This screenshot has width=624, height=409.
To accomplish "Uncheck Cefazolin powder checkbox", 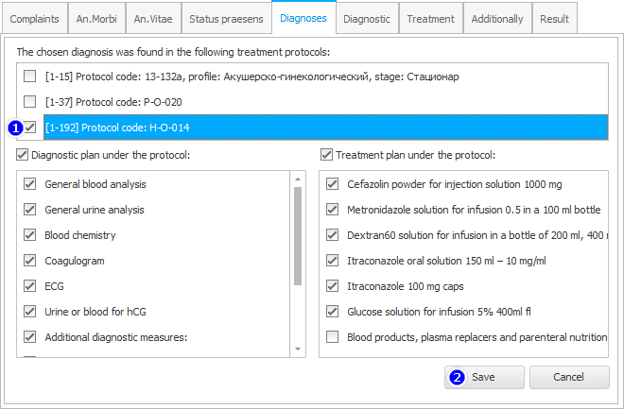I will pyautogui.click(x=332, y=184).
